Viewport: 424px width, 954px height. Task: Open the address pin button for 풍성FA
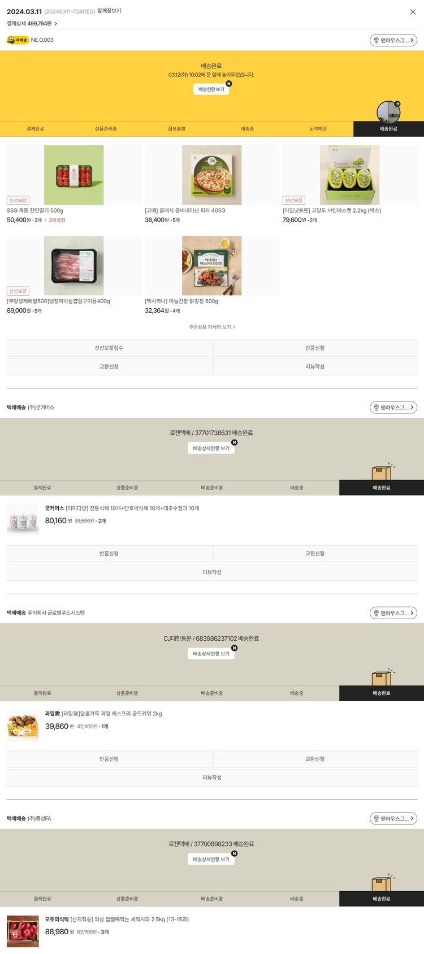[x=393, y=818]
